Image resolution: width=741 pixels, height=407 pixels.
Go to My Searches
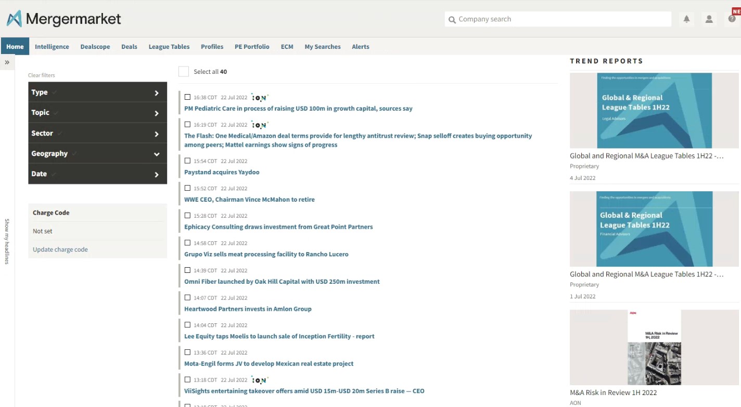[323, 47]
